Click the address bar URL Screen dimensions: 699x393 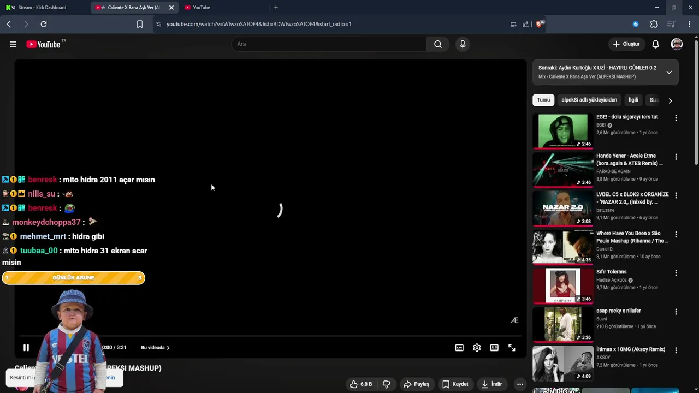(x=259, y=24)
